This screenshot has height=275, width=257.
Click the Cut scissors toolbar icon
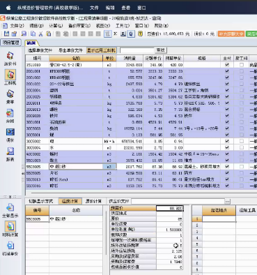pos(40,34)
